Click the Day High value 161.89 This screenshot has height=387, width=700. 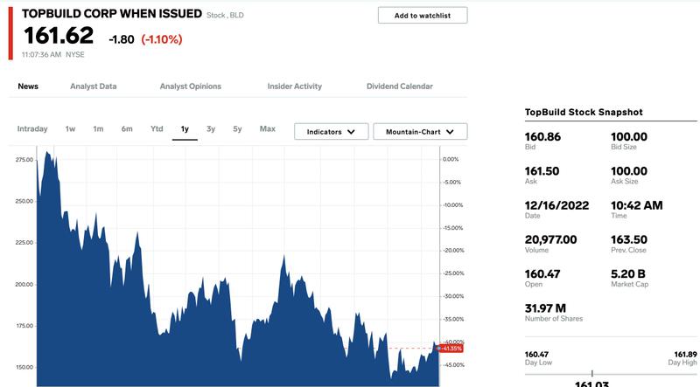click(685, 355)
